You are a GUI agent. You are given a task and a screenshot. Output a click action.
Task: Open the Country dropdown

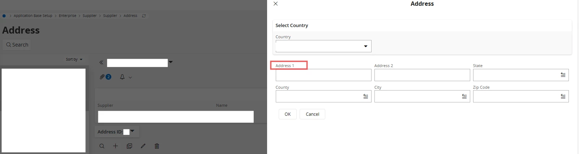[x=365, y=46]
